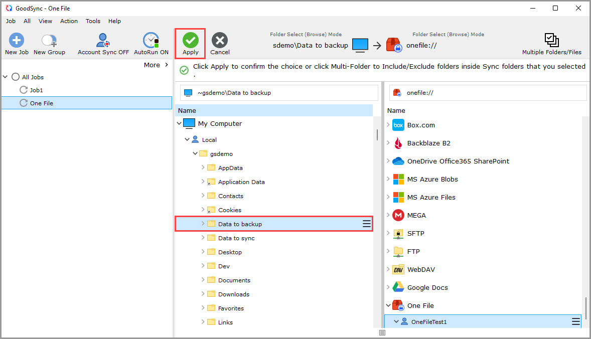591x339 pixels.
Task: Collapse the All Jobs group
Action: [x=6, y=77]
